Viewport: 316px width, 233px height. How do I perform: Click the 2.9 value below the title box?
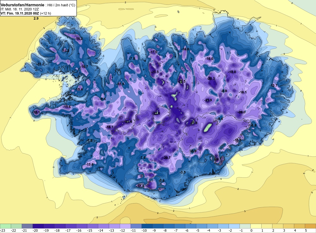pyautogui.click(x=36, y=18)
